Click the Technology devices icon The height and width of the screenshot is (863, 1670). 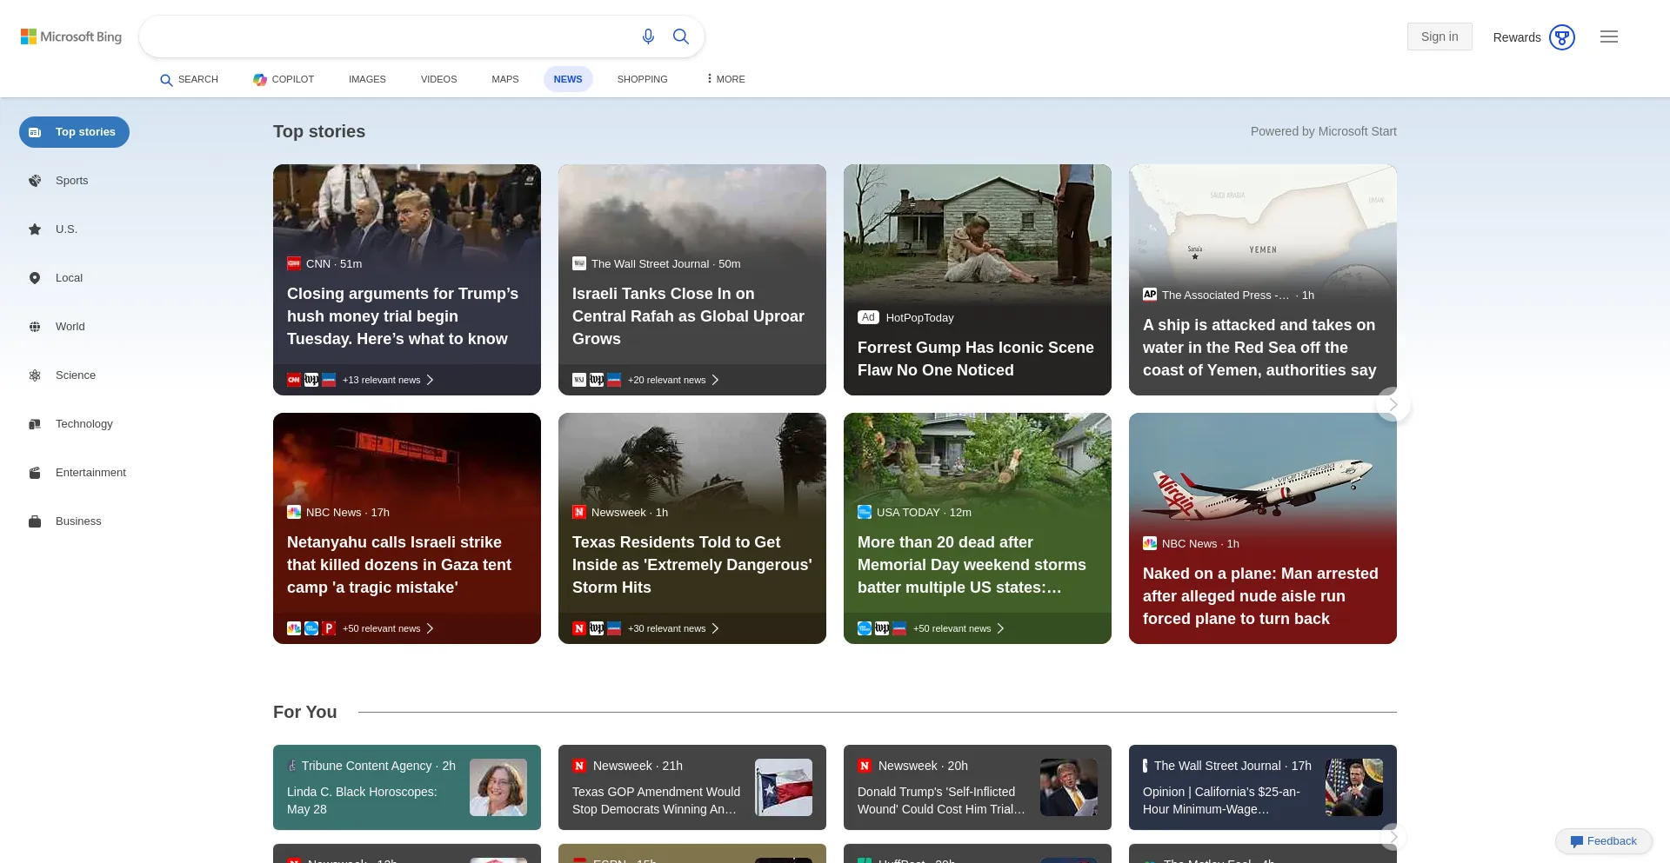pos(35,424)
